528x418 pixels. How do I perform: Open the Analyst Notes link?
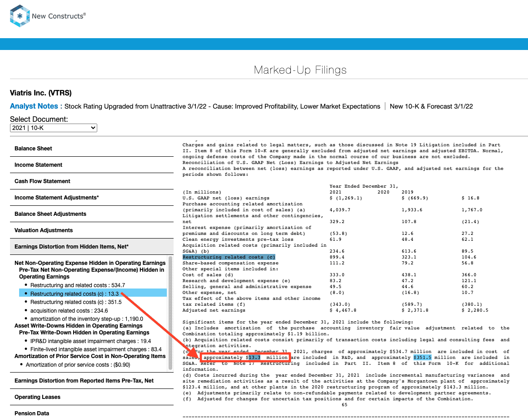pos(34,106)
